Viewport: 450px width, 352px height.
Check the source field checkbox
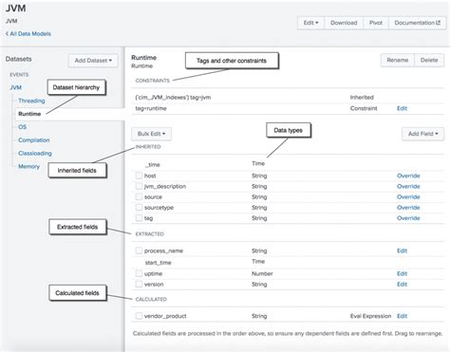point(139,196)
